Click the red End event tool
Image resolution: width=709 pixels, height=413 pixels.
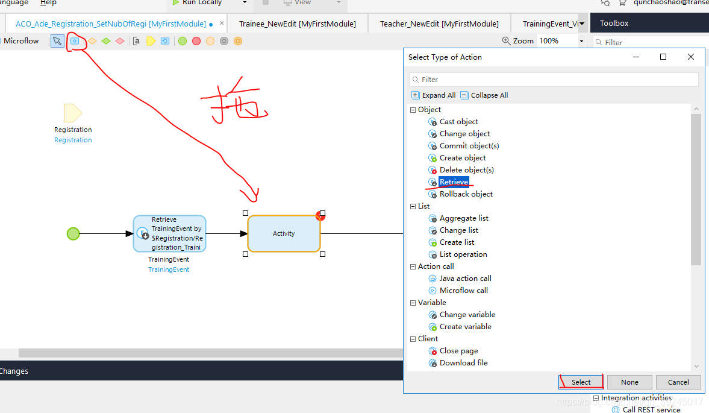(196, 41)
